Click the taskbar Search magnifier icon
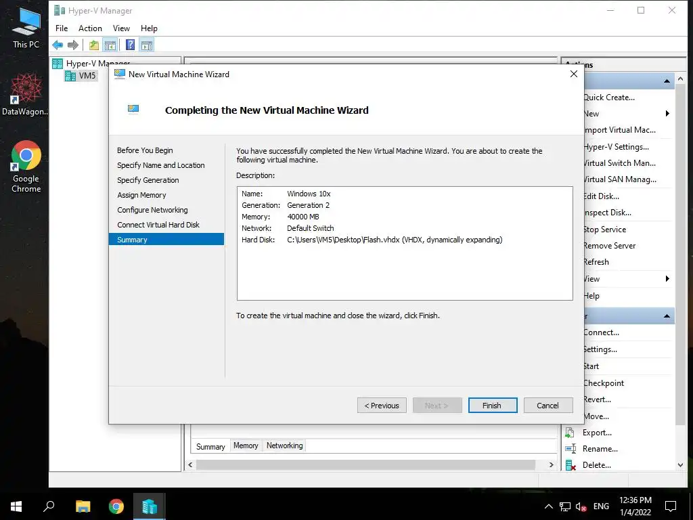The image size is (693, 520). 49,506
